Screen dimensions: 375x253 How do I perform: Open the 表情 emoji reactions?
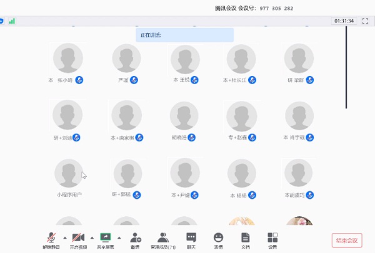click(x=218, y=237)
